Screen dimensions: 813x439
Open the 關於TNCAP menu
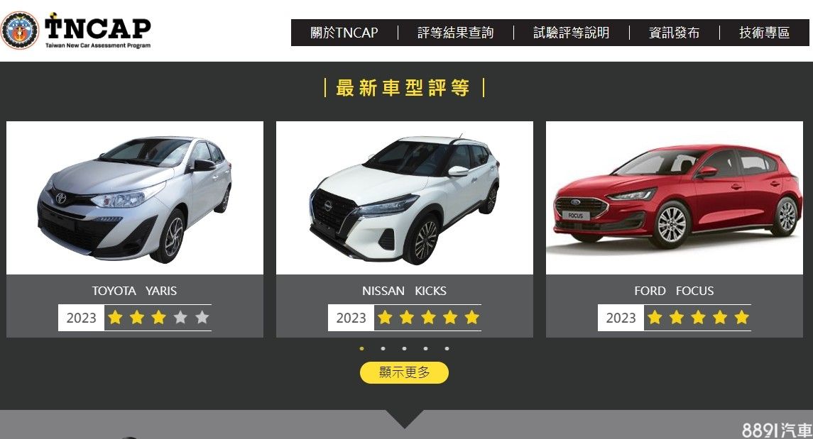344,33
